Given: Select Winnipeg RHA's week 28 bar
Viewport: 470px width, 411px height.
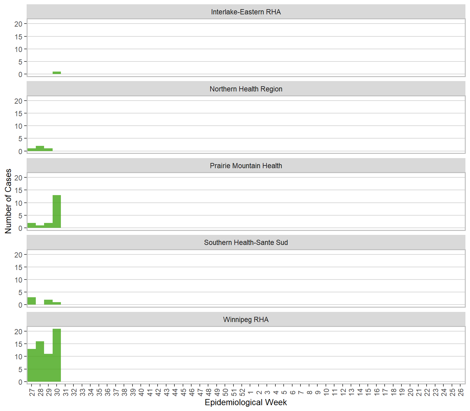Looking at the screenshot, I should [40, 361].
